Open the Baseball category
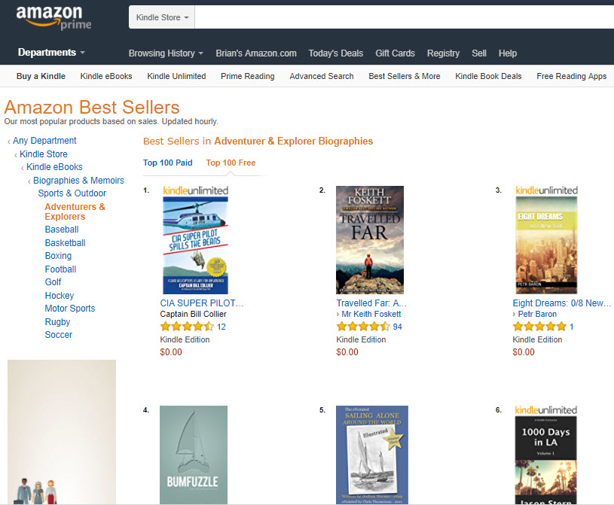The image size is (614, 505). [62, 230]
